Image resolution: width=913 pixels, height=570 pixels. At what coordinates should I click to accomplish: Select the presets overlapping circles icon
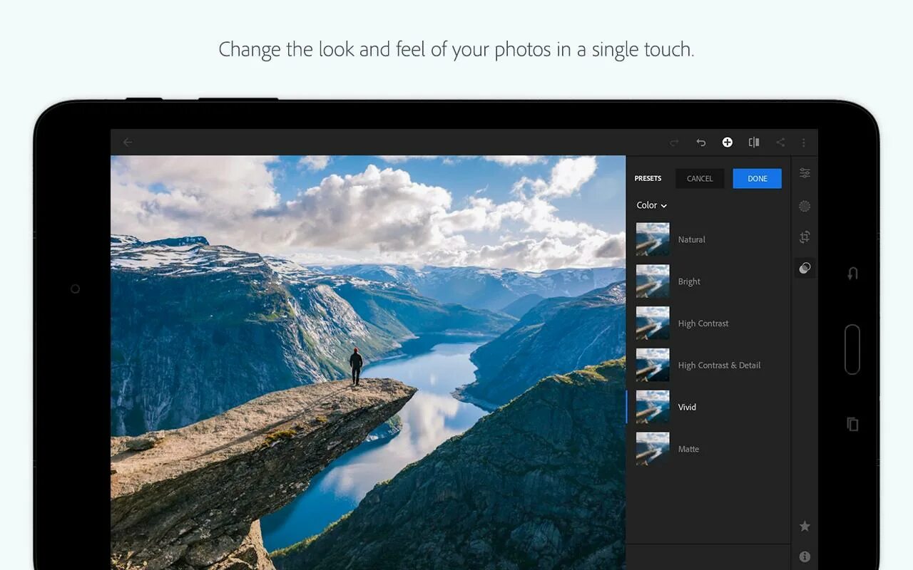[x=805, y=268]
